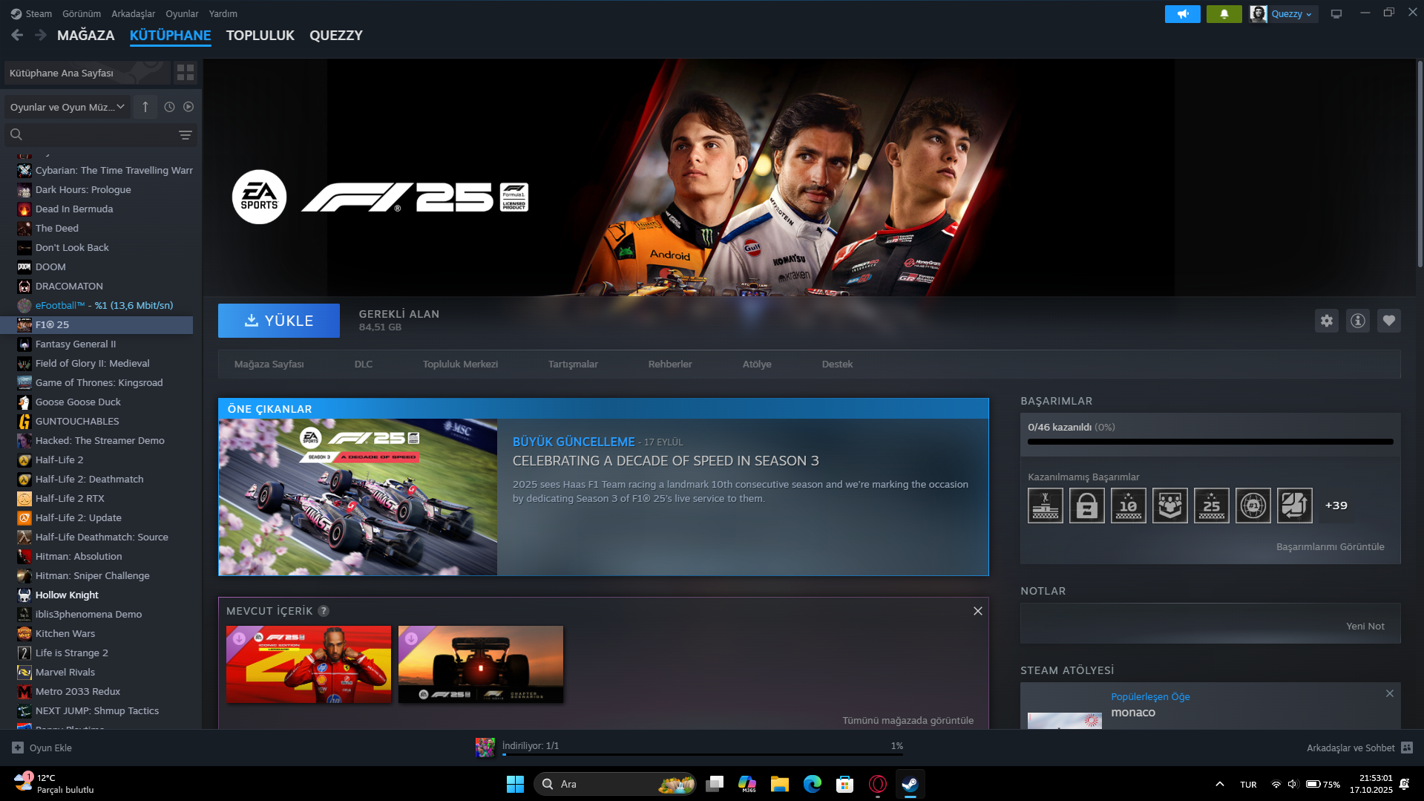The image size is (1424, 801).
Task: Click the first locked achievement icon
Action: point(1046,506)
